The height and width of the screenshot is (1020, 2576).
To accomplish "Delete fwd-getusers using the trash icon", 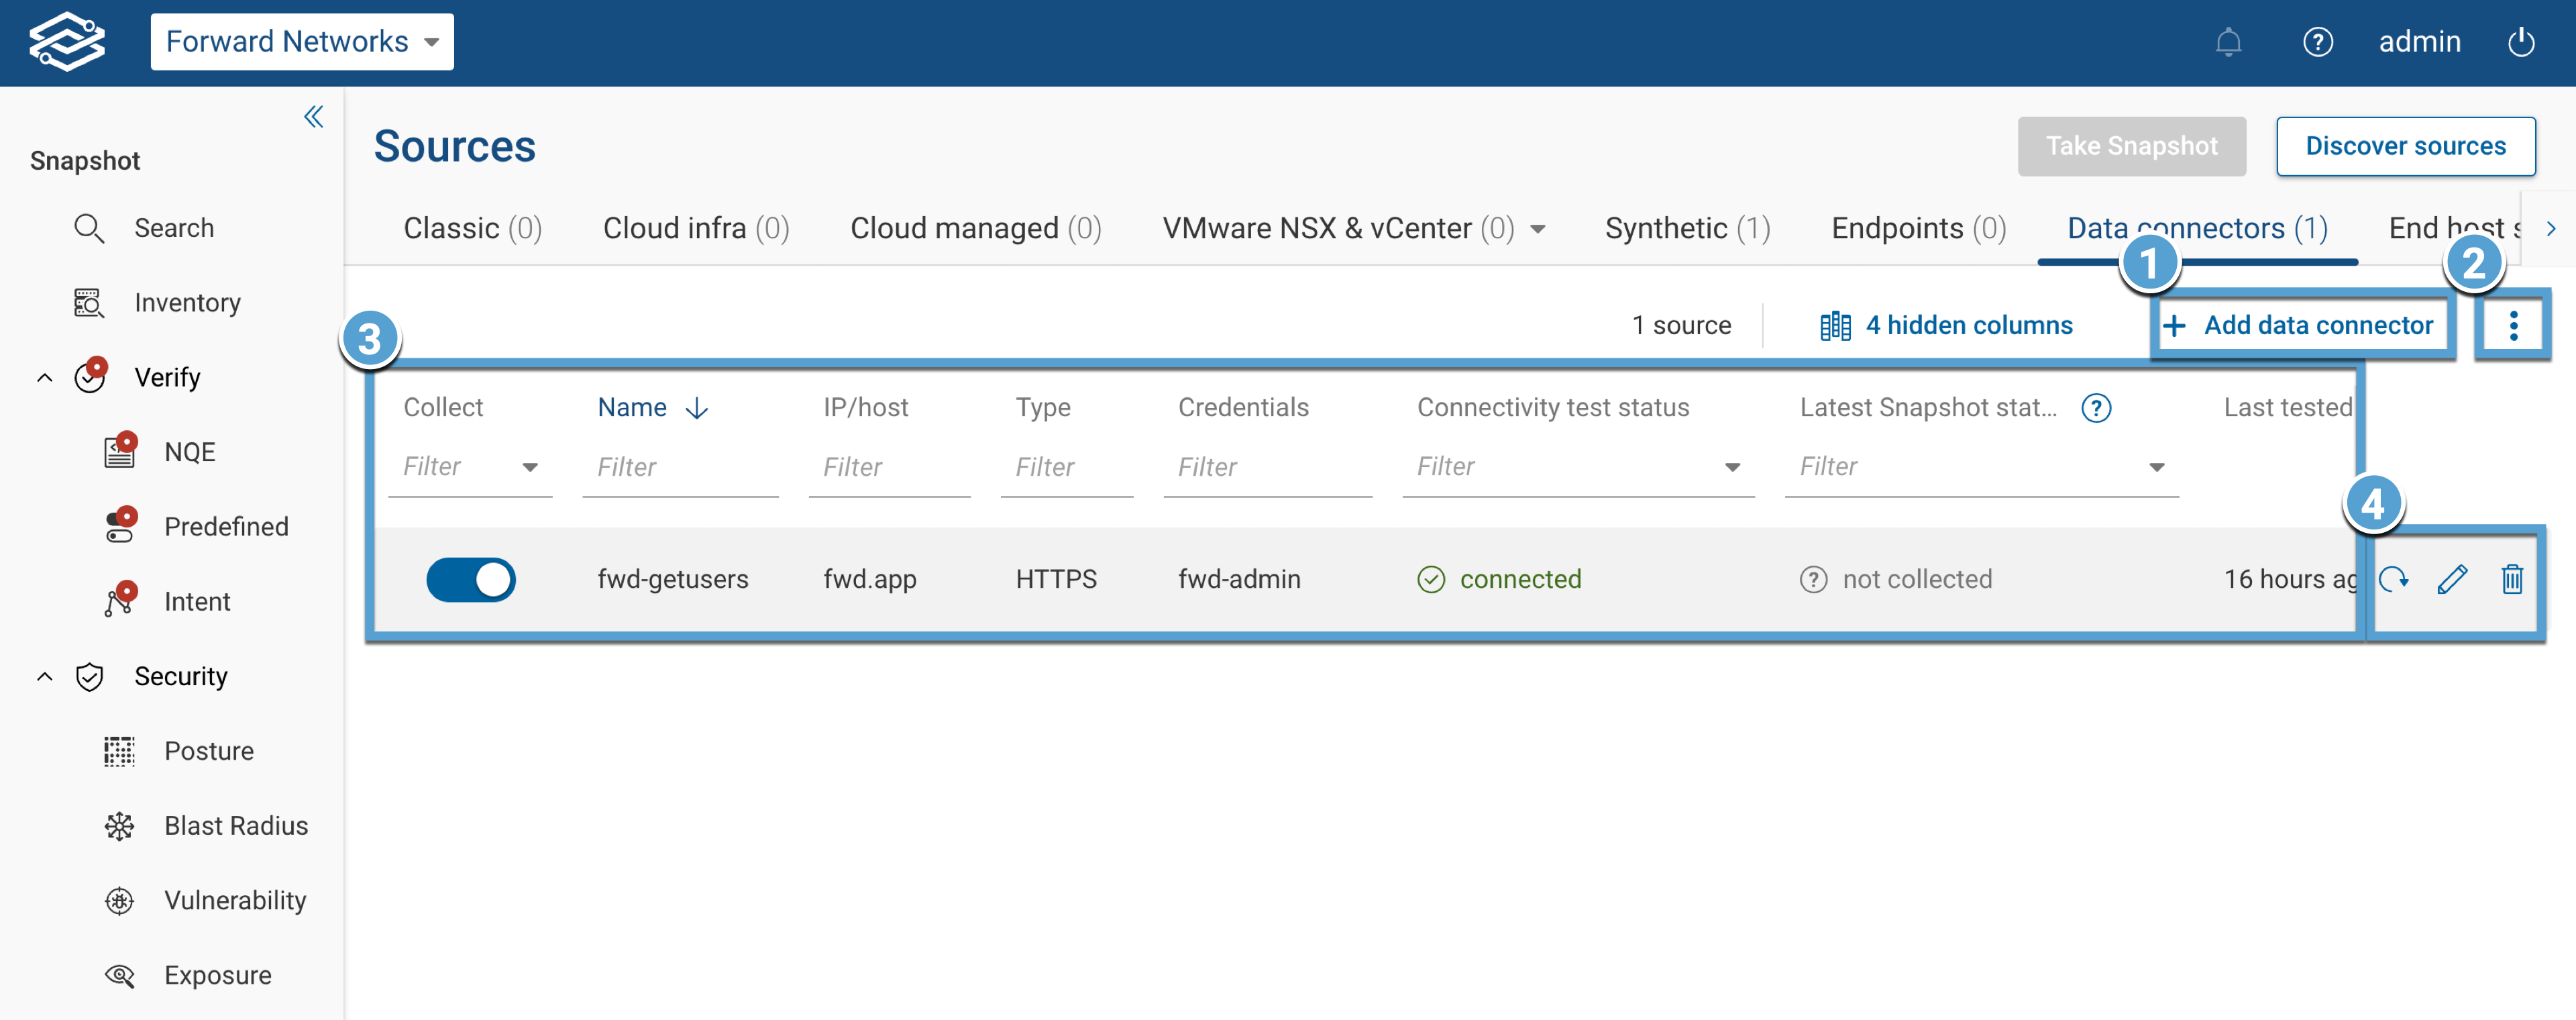I will [x=2512, y=579].
